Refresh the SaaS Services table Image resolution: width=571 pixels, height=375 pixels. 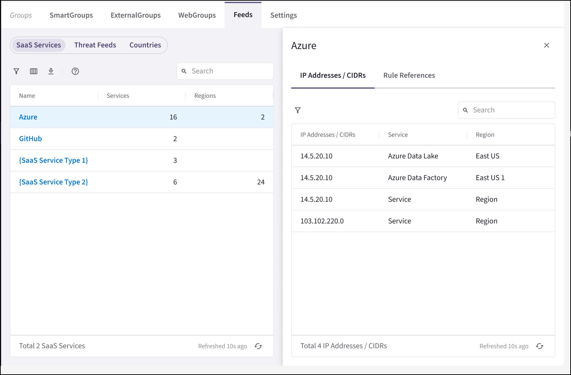pos(258,346)
